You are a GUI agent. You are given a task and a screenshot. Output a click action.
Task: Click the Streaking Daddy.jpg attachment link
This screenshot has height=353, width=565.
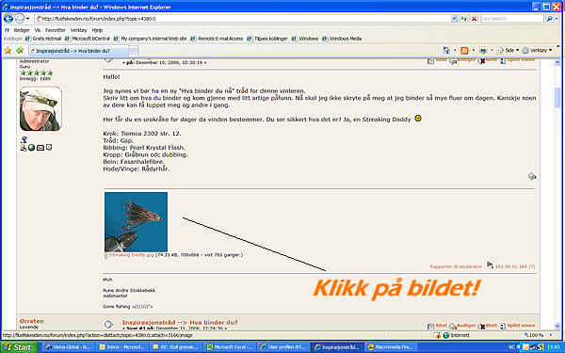[132, 255]
